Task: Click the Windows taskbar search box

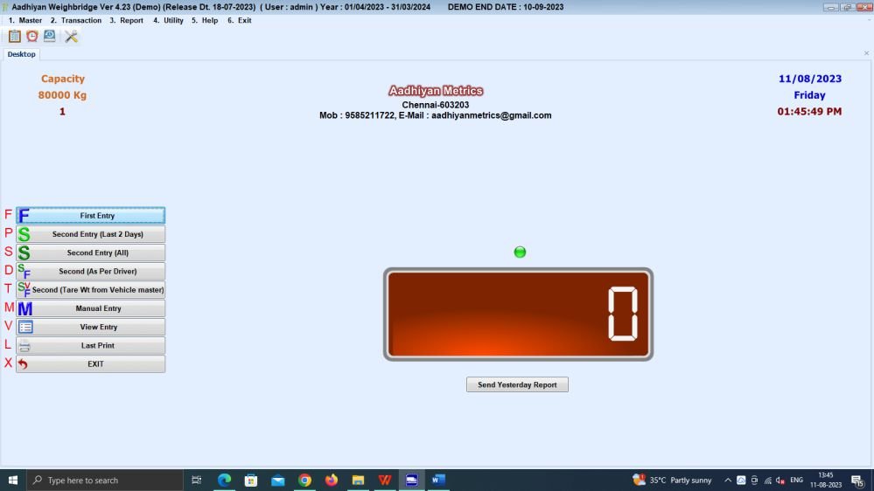Action: [105, 480]
